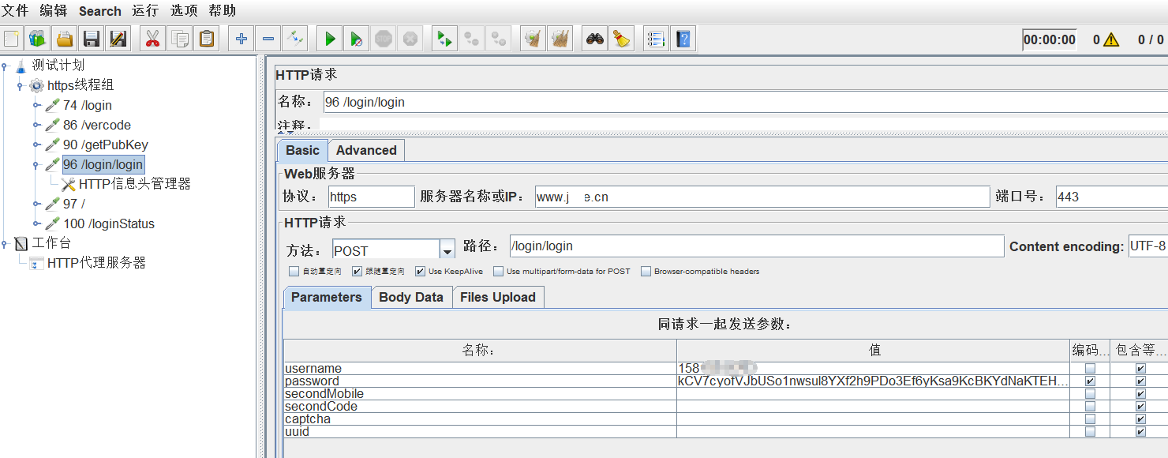Collapse the 工作台 node

(5, 243)
